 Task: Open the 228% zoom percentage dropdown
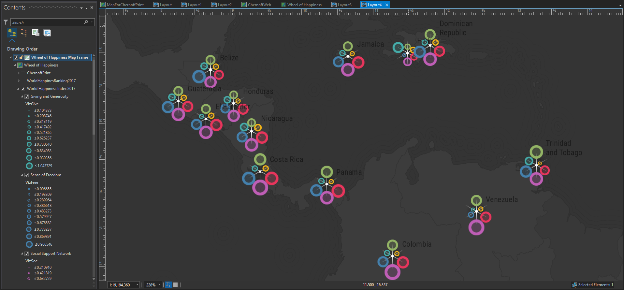pyautogui.click(x=159, y=285)
